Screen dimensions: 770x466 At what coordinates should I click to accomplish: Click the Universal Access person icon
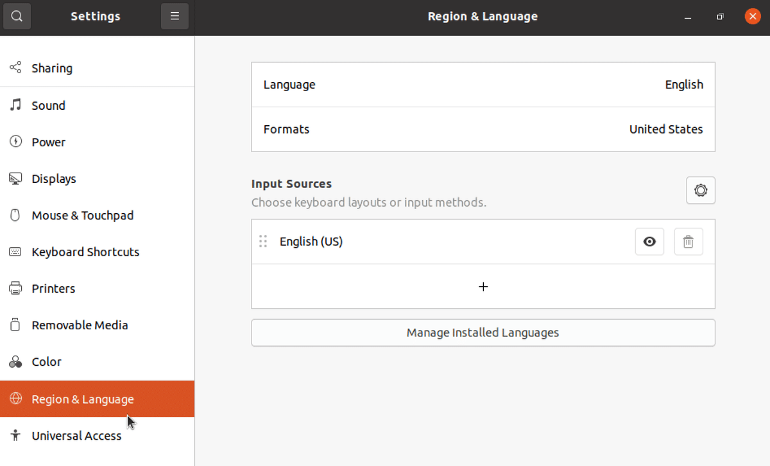15,435
